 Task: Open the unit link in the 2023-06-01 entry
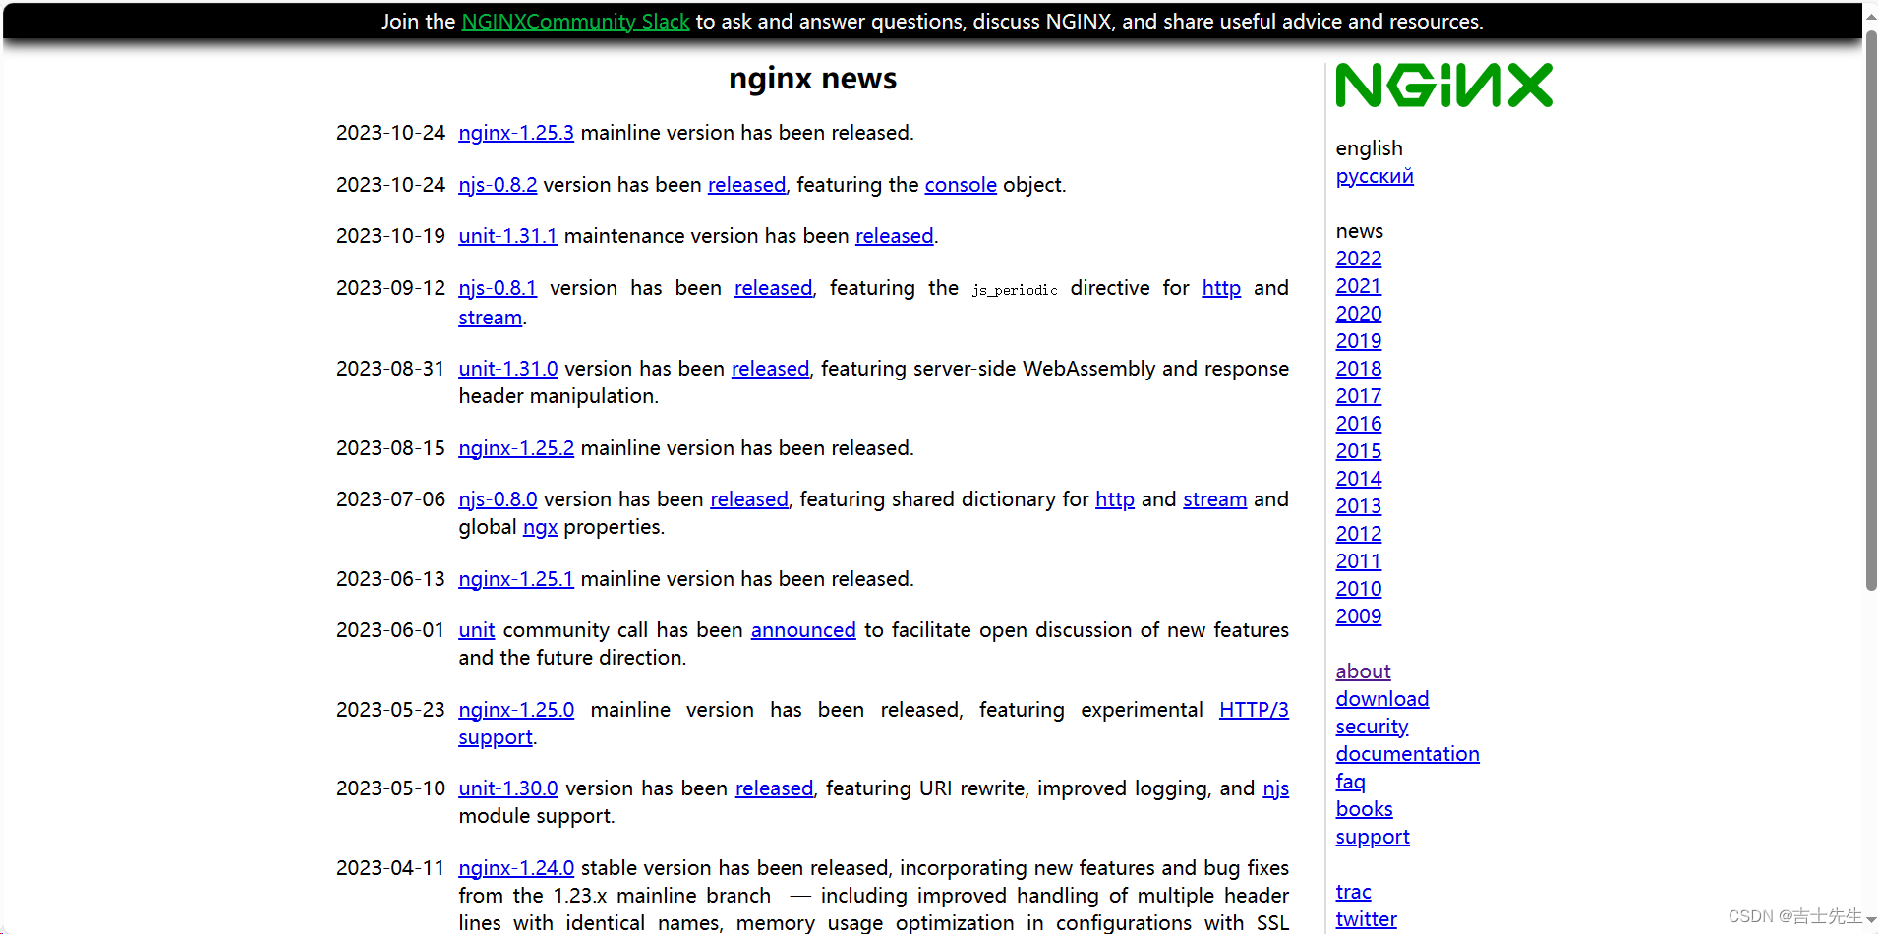(477, 630)
